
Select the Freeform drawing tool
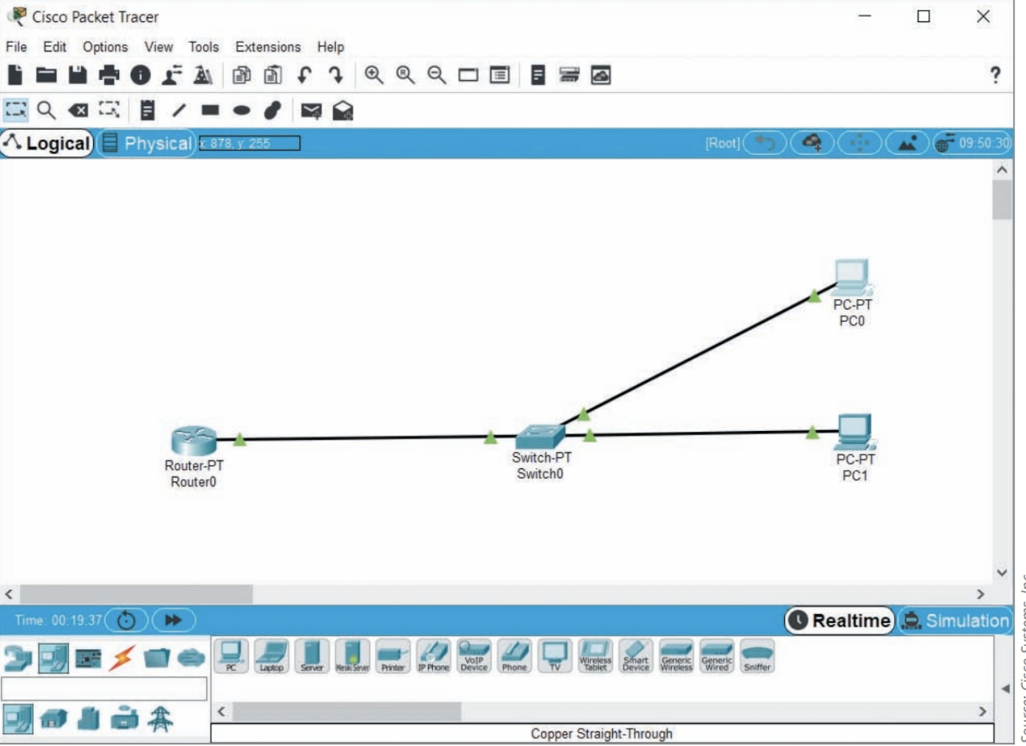click(x=273, y=111)
